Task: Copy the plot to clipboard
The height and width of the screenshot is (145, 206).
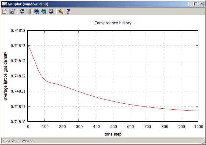Action: [x=5, y=11]
